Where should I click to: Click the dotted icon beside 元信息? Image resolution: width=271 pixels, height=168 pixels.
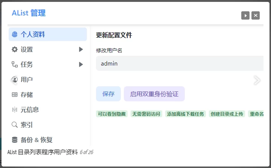(x=15, y=110)
